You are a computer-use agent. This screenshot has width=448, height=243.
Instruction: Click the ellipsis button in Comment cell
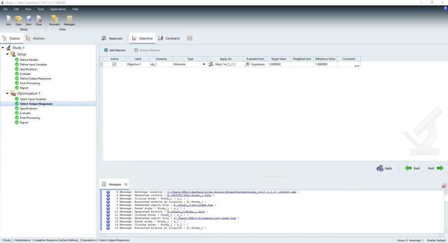(357, 65)
